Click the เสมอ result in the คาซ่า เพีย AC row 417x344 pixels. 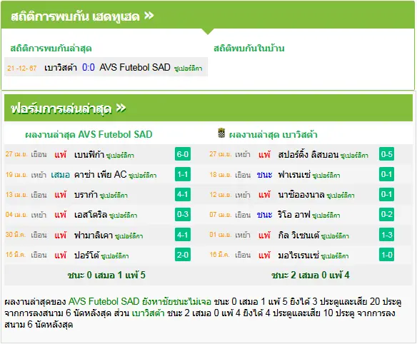pos(60,175)
